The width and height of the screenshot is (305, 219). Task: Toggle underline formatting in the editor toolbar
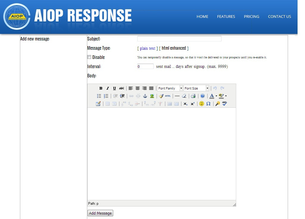pos(114,88)
